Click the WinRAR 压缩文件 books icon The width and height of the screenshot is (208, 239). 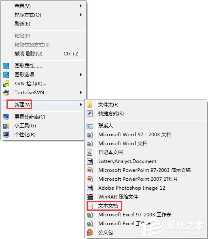(90, 197)
